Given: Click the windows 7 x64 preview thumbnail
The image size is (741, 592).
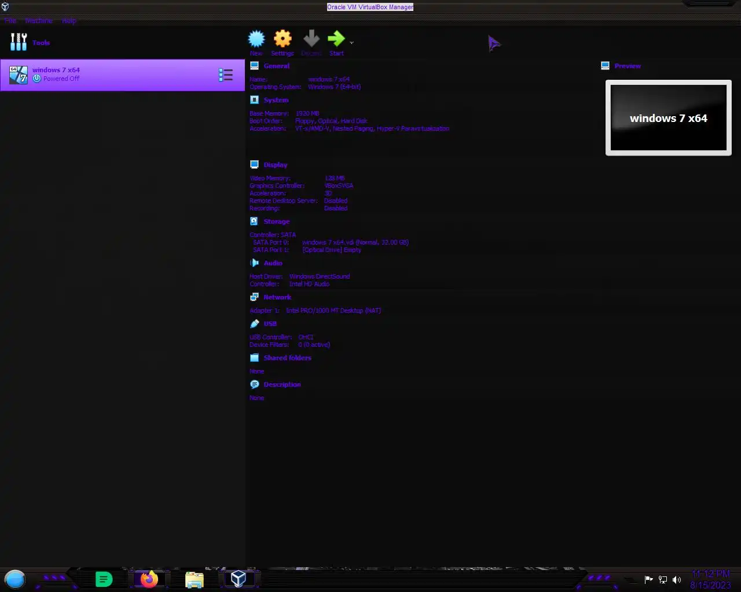Looking at the screenshot, I should tap(669, 118).
